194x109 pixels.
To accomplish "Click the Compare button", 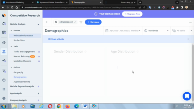I will [x=93, y=22].
